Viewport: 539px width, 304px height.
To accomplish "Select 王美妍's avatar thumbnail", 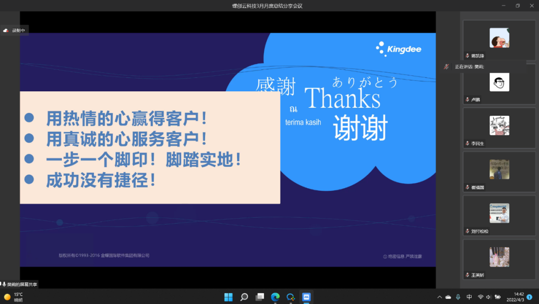I will 499,257.
